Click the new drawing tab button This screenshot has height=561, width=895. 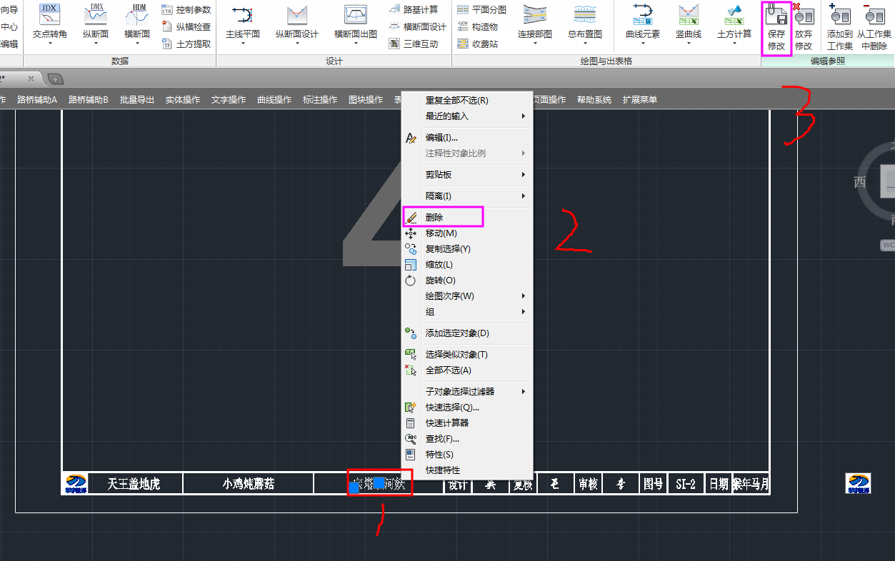56,79
